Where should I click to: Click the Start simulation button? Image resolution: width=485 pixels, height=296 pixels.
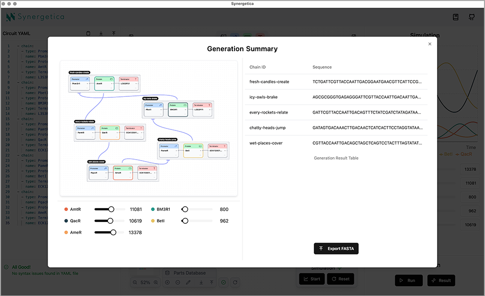coord(312,279)
